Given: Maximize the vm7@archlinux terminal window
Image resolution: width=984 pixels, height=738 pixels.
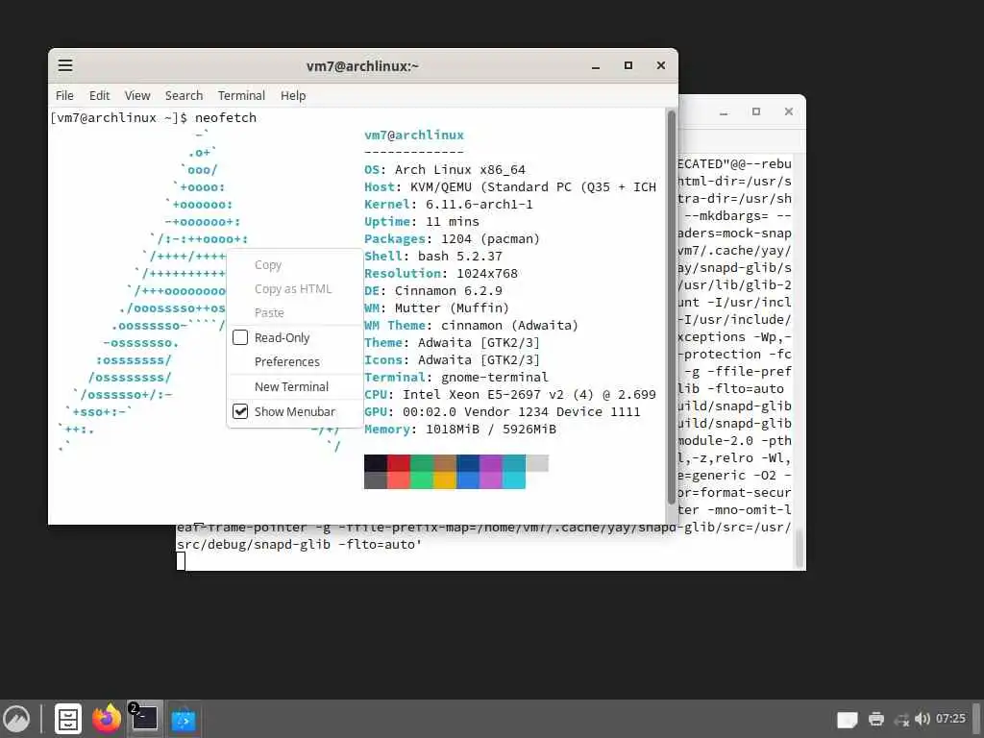Looking at the screenshot, I should tap(628, 65).
